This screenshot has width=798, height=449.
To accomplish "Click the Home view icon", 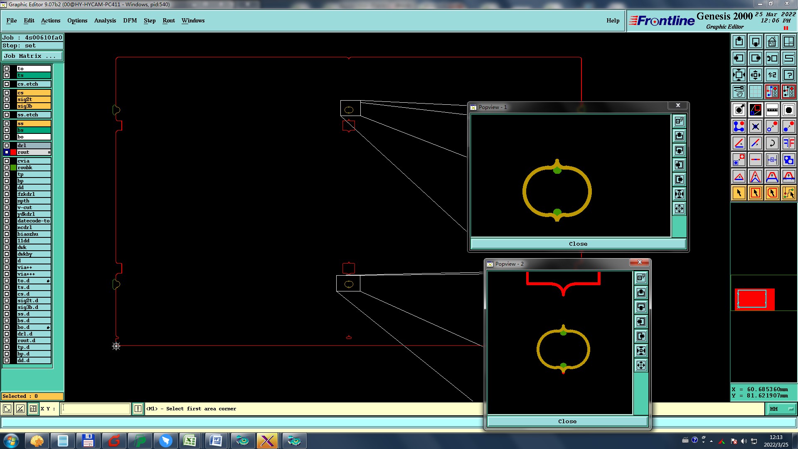I will click(772, 42).
